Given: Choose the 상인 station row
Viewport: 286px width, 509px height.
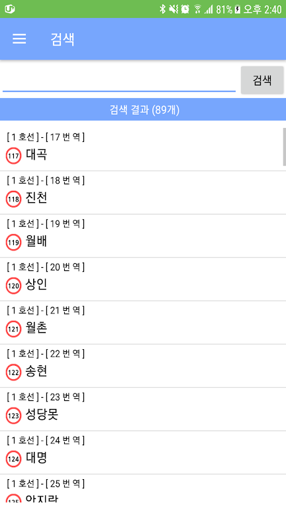Looking at the screenshot, I should 143,280.
